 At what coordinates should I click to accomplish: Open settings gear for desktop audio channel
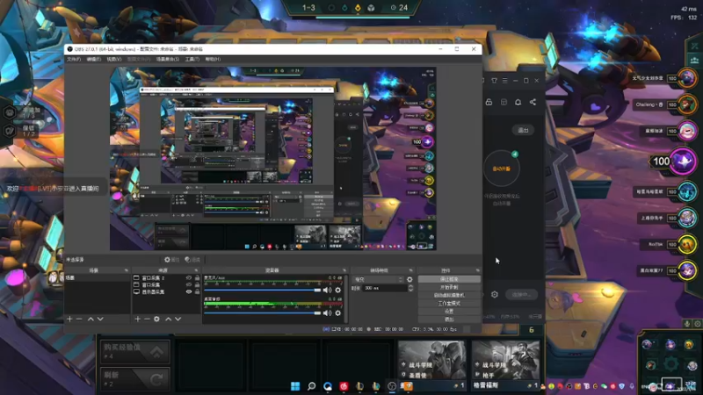338,313
